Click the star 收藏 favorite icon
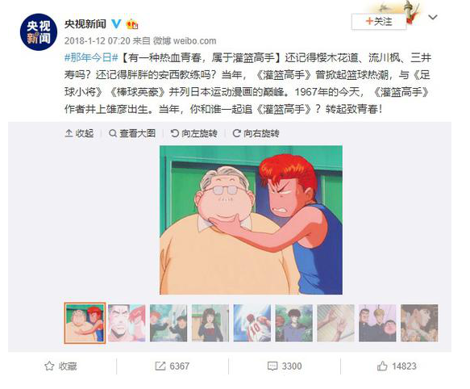Screen dimensions: 470x389 point(49,366)
